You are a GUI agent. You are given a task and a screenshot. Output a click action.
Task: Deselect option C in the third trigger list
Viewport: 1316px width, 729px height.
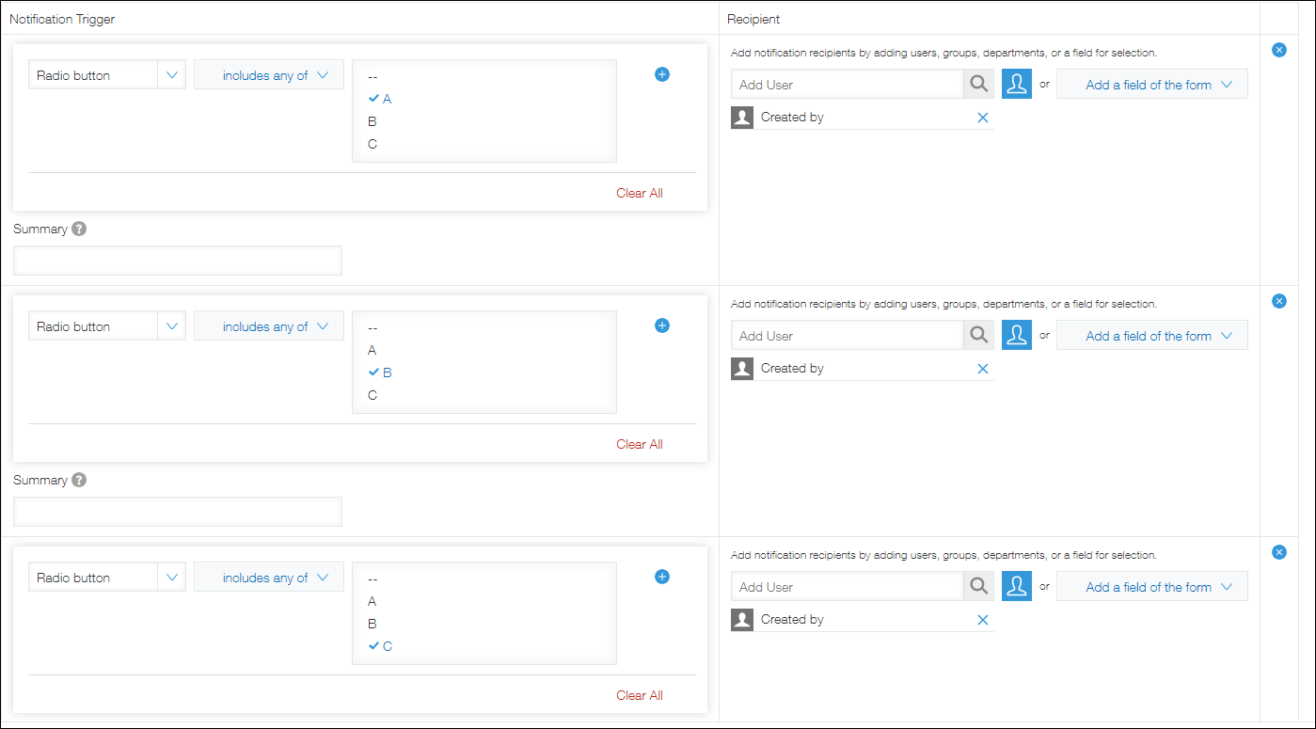[381, 646]
